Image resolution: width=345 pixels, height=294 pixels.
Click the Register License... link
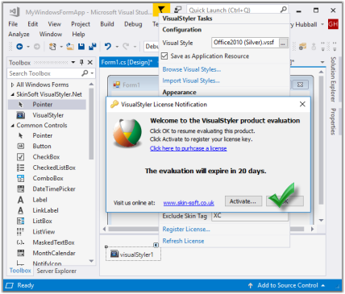click(186, 229)
